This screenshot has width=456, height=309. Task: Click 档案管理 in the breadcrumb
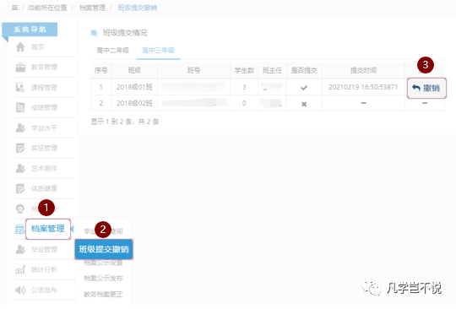point(93,8)
